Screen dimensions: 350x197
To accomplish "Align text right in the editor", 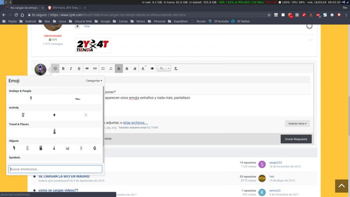I will [x=135, y=69].
